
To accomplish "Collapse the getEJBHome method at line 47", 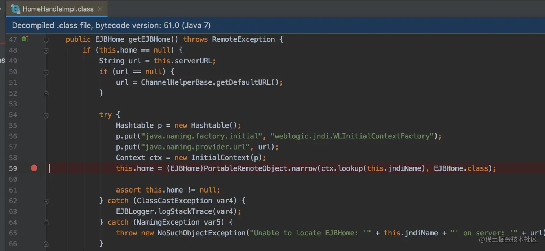I will tap(46, 39).
